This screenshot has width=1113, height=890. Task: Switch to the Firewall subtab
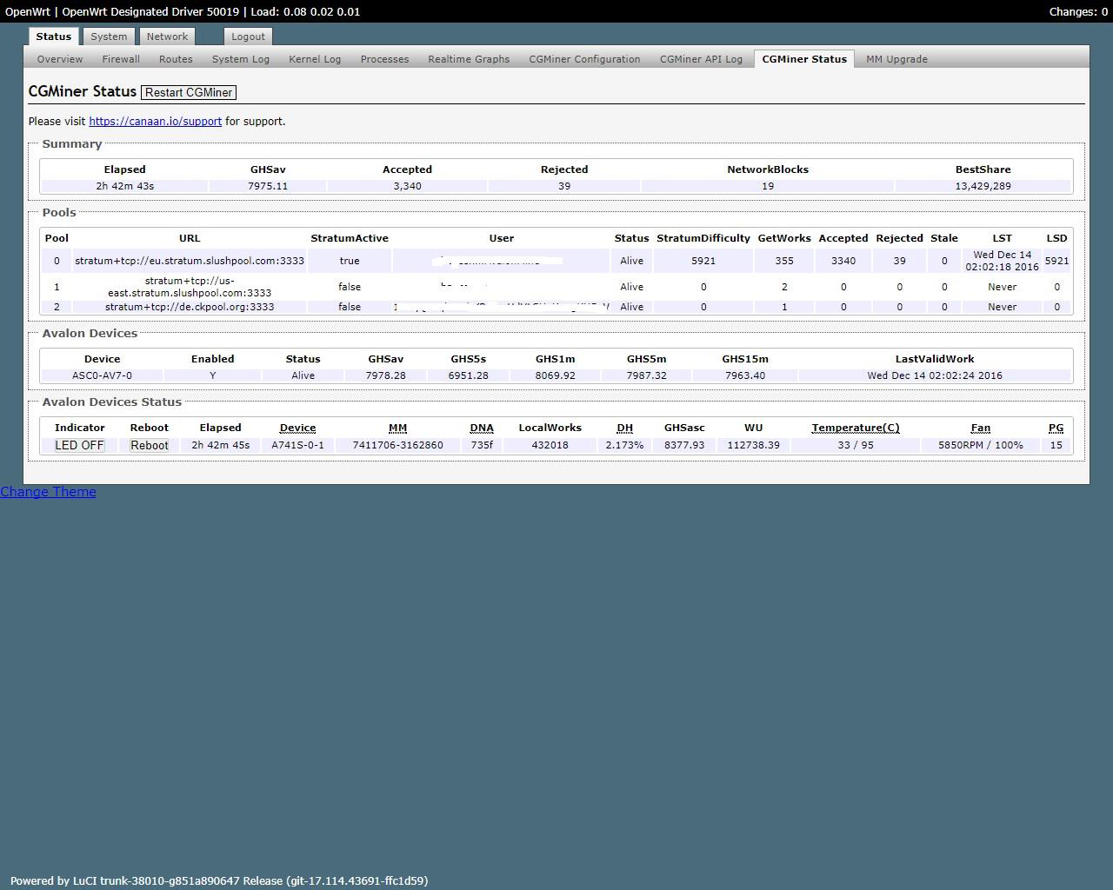[121, 59]
